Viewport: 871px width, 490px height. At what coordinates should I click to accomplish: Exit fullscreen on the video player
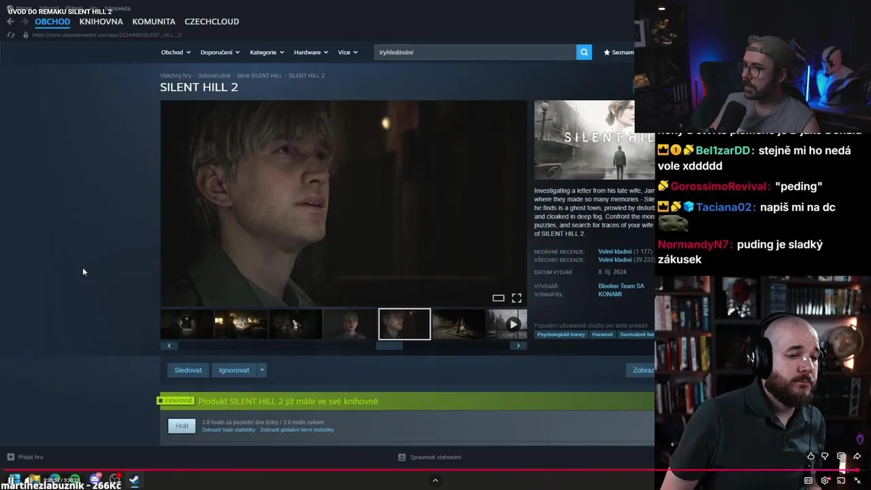(x=858, y=480)
